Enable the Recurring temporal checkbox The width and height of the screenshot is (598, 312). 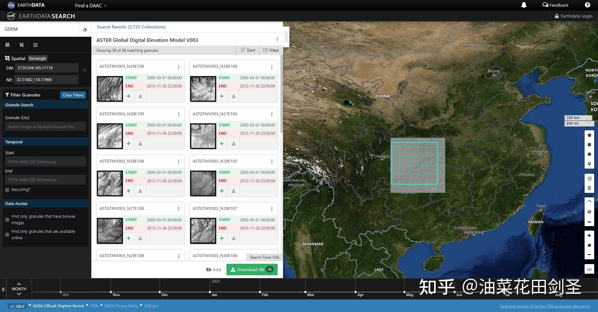(7, 190)
